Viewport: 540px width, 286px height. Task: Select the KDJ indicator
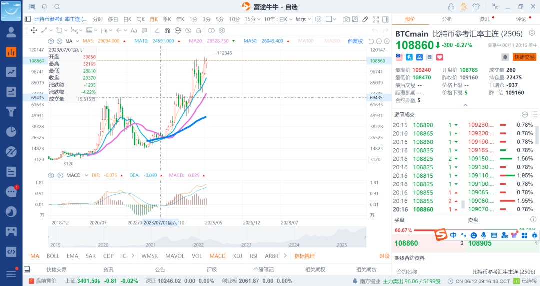point(237,256)
